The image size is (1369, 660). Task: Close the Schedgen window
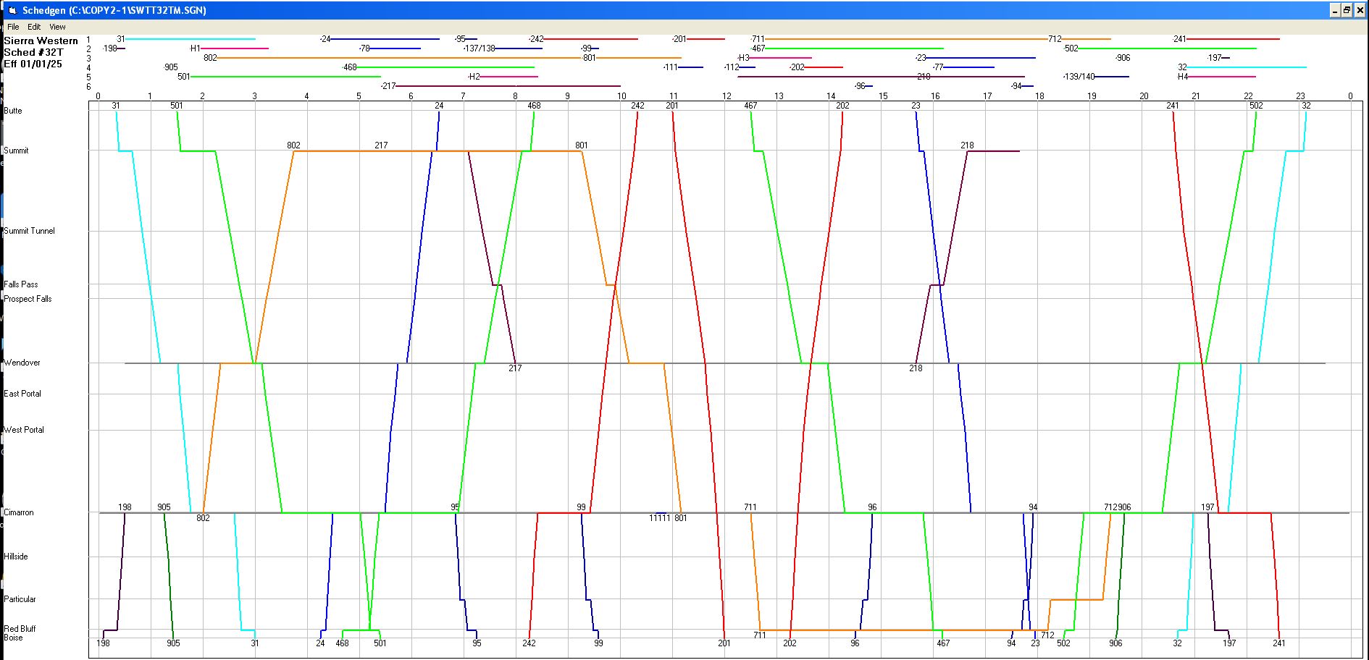coord(1360,10)
